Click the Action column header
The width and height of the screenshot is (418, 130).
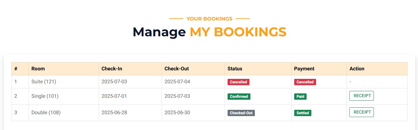click(357, 69)
